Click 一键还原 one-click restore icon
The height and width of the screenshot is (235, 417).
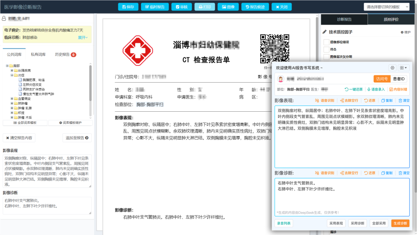353,89
